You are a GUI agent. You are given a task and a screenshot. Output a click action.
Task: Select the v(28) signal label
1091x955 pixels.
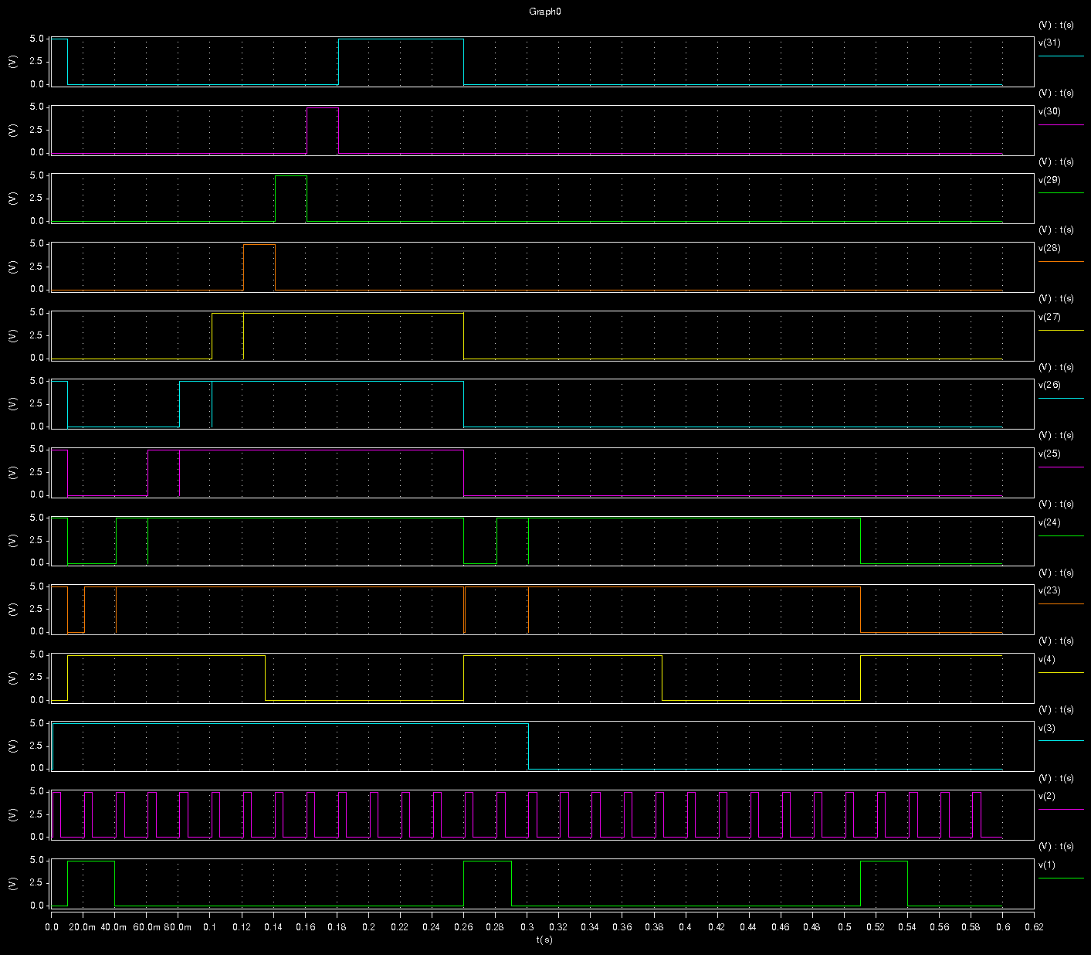tap(1049, 249)
